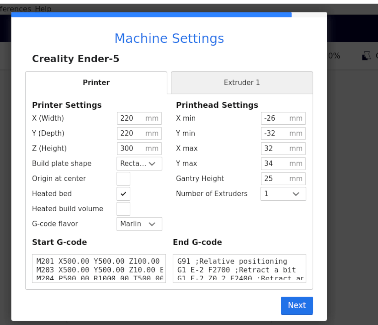This screenshot has width=378, height=325.
Task: Switch to the Extruder 1 tab
Action: [x=242, y=83]
